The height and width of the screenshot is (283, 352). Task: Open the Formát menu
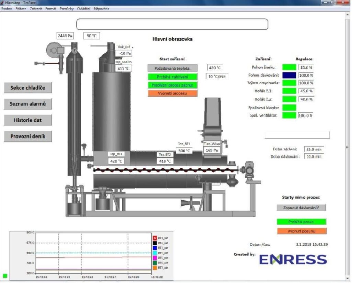pos(51,9)
